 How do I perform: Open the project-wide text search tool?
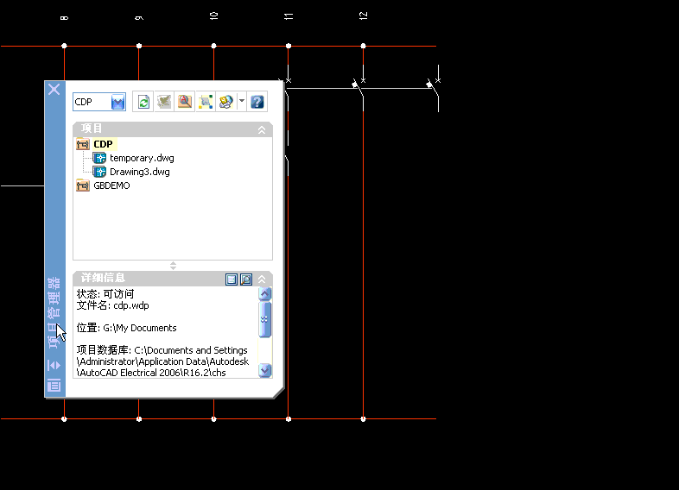185,102
